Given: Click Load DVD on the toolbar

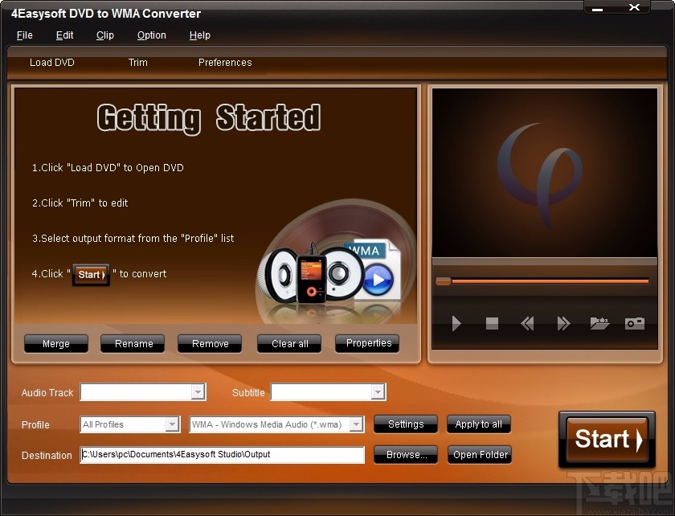Looking at the screenshot, I should 51,63.
